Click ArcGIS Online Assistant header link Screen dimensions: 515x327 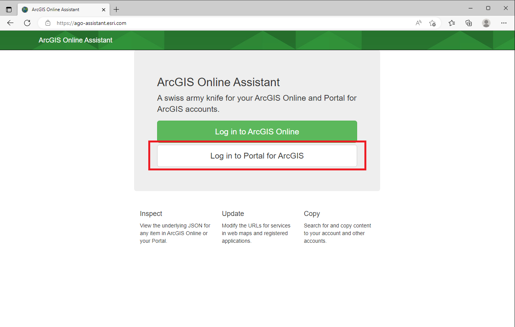coord(75,40)
